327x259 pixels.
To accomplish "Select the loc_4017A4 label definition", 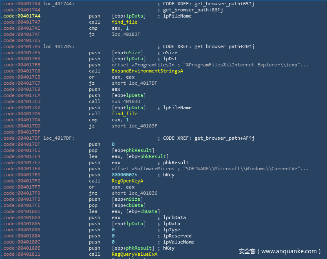I will 59,4.
